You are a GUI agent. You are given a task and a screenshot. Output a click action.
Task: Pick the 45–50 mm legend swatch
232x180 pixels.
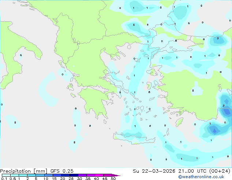click(108, 175)
